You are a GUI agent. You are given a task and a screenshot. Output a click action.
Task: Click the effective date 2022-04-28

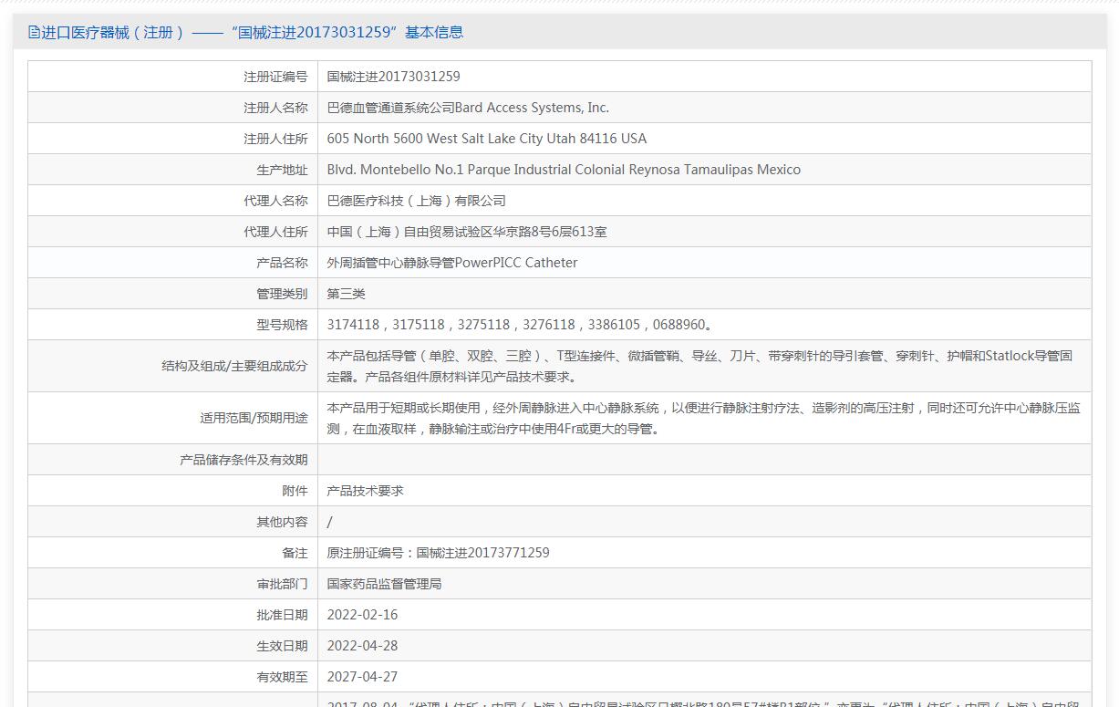[362, 646]
